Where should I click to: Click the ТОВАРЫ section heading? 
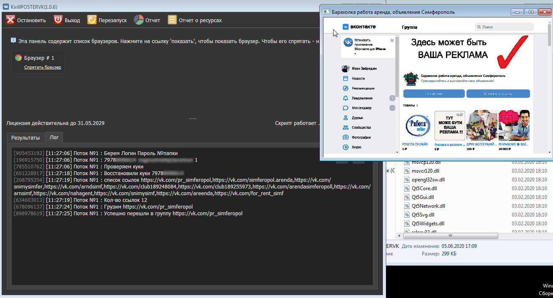(x=409, y=105)
